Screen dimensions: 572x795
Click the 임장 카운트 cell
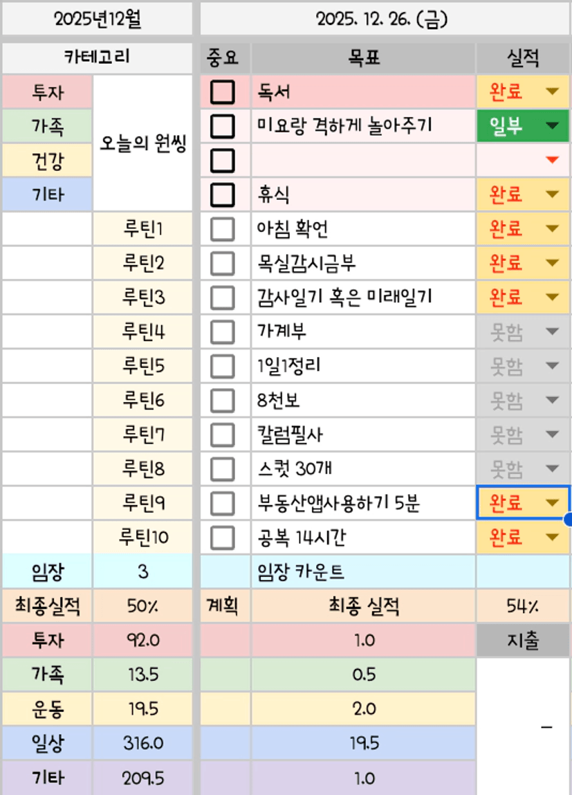tap(363, 572)
